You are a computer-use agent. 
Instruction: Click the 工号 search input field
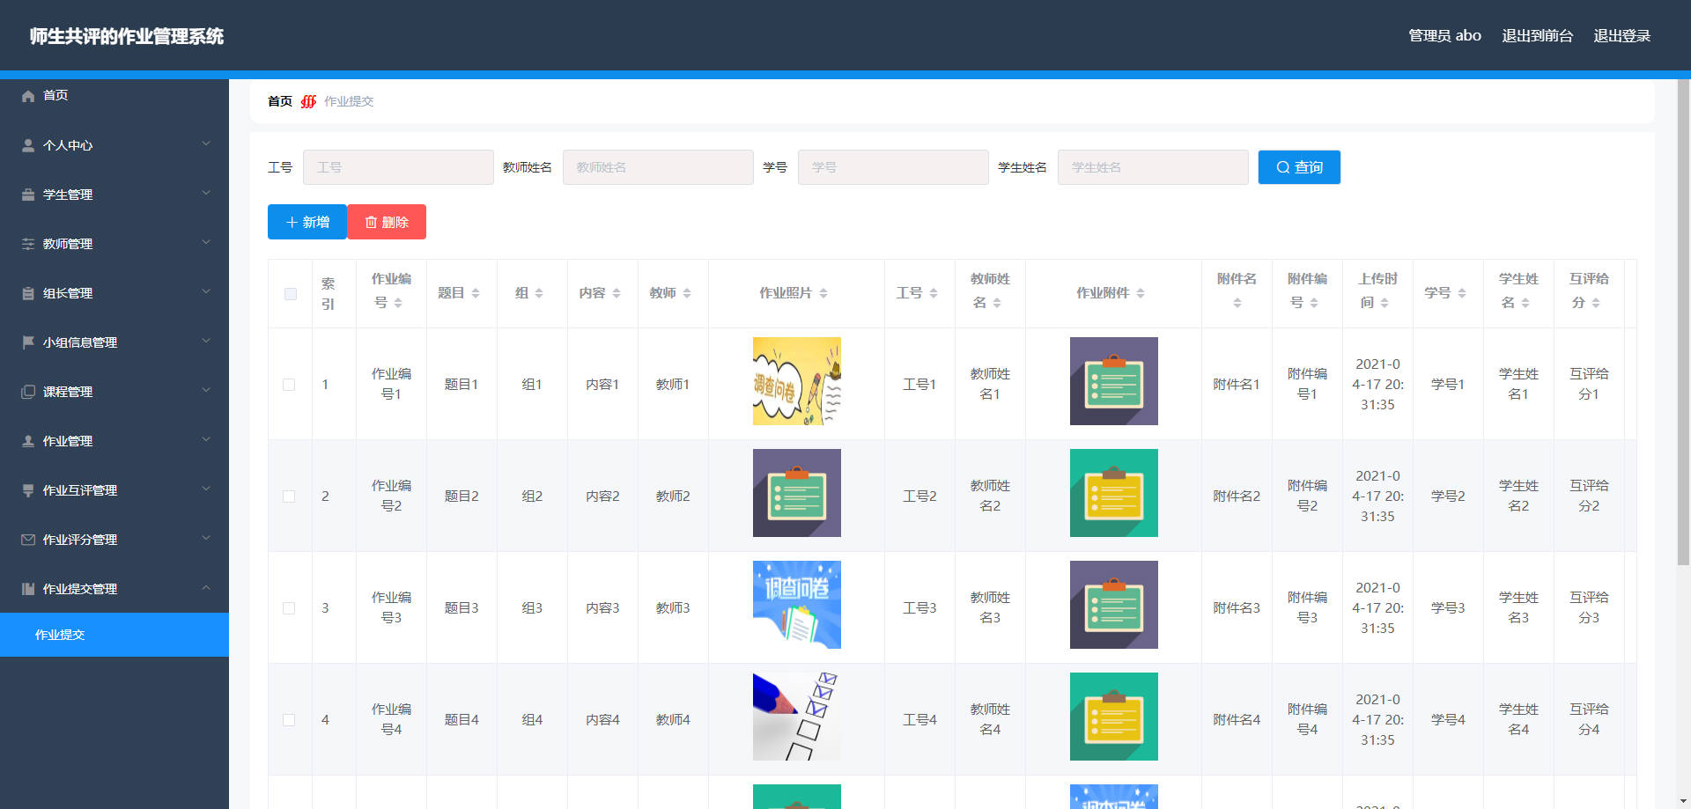point(398,167)
